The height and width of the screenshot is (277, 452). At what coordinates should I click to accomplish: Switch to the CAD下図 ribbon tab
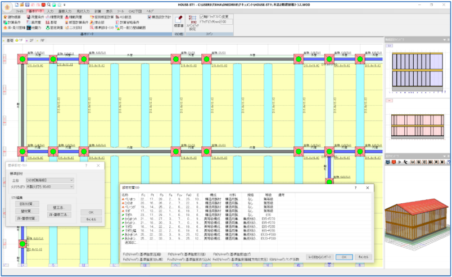pos(135,11)
